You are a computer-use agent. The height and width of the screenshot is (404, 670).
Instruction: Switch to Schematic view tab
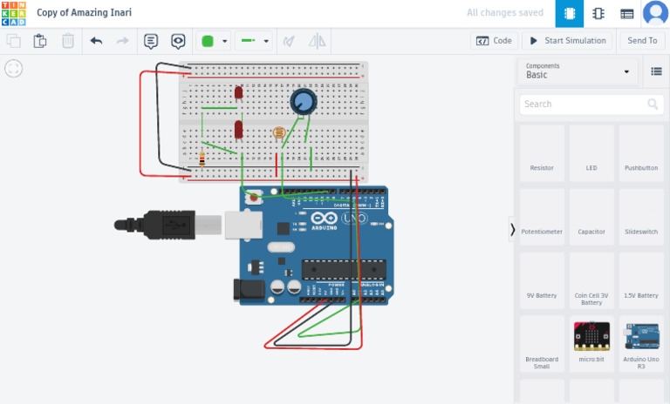pos(598,14)
